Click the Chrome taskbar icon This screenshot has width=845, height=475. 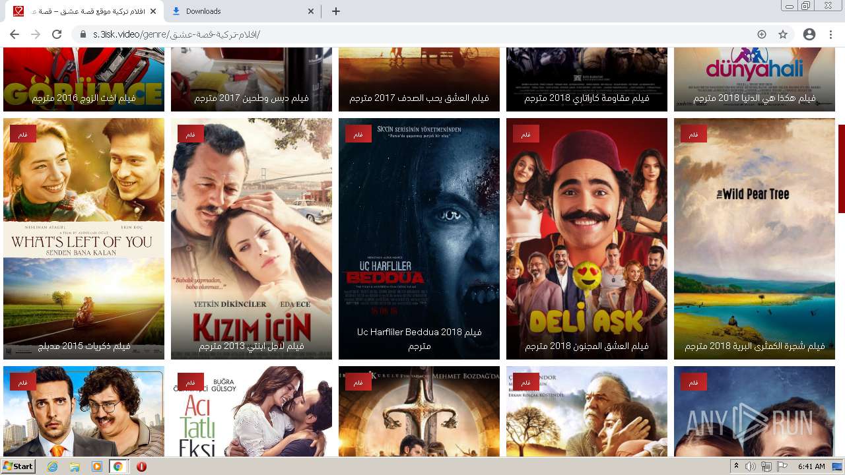[118, 466]
